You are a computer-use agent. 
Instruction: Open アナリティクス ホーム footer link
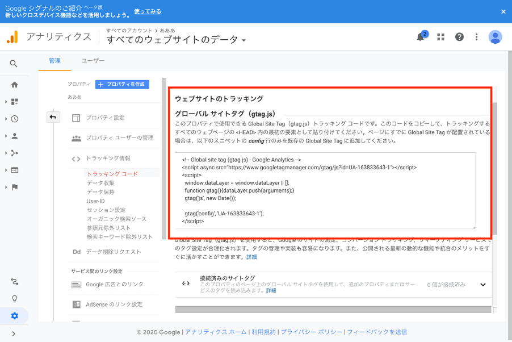216,332
